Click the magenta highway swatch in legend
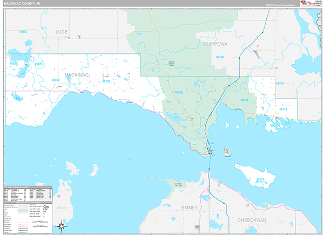This screenshot has height=235, width=324. click(x=23, y=229)
